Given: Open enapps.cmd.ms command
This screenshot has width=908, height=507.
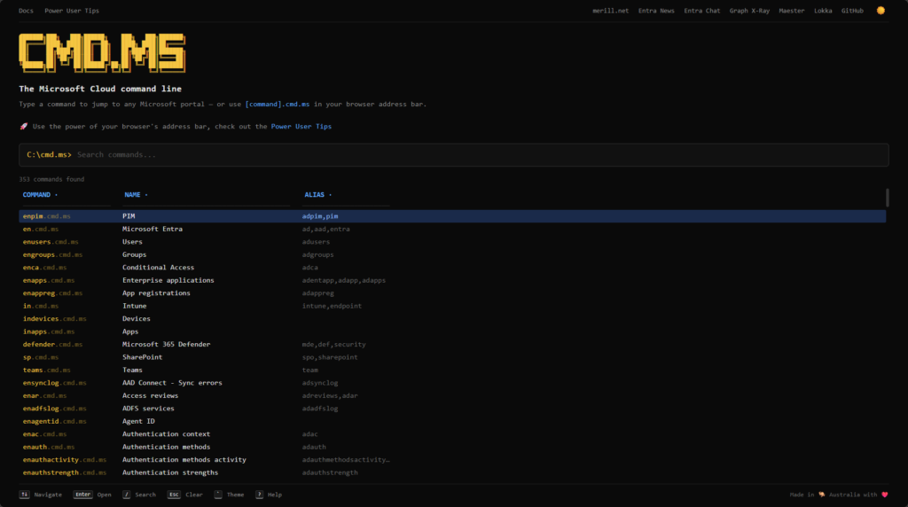Looking at the screenshot, I should (x=49, y=280).
